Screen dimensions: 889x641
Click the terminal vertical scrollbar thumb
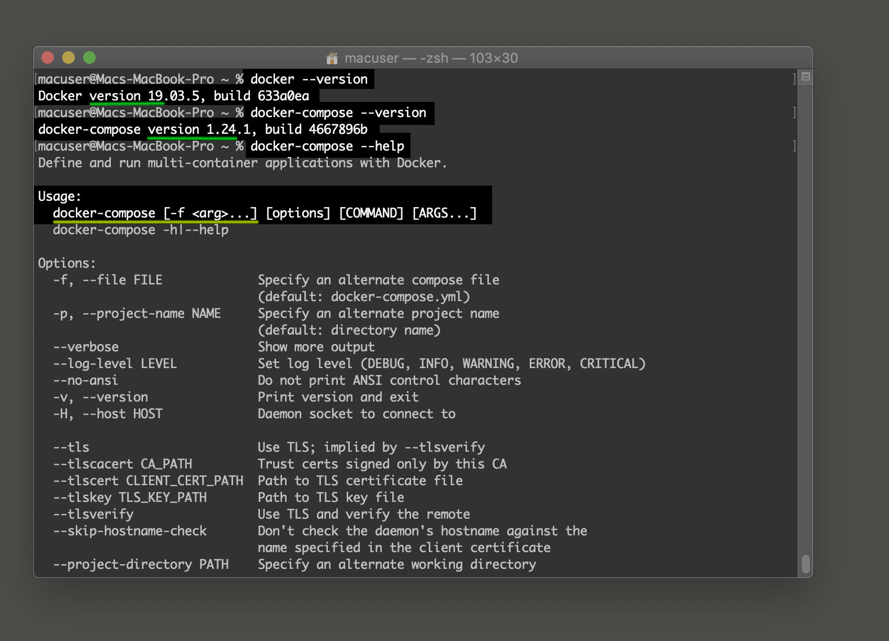point(806,564)
